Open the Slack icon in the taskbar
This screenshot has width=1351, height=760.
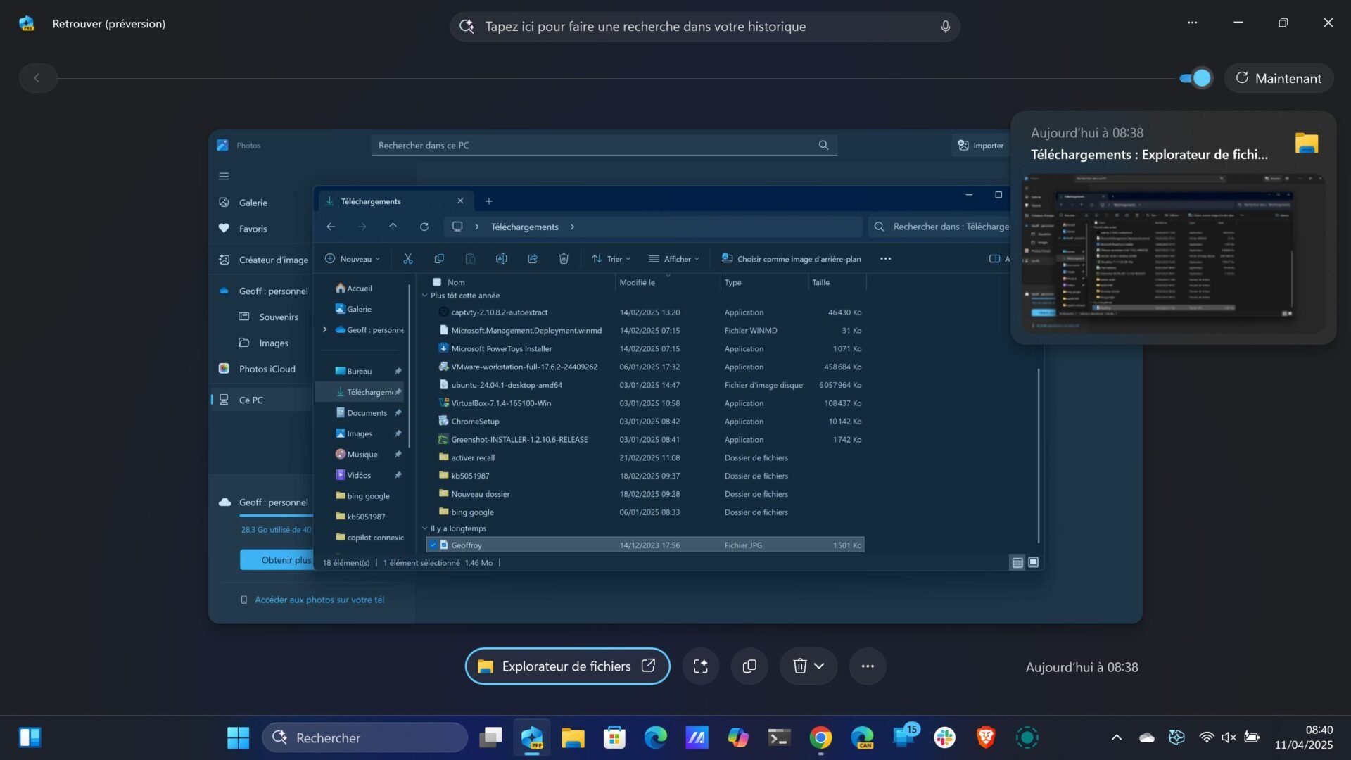944,737
